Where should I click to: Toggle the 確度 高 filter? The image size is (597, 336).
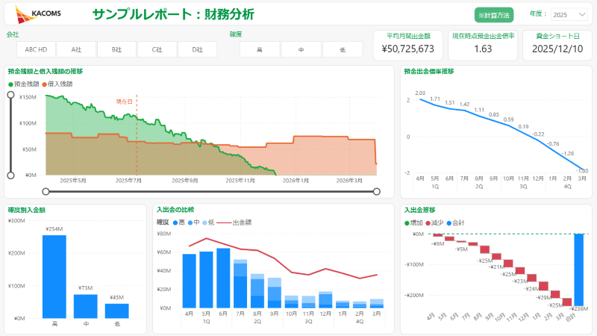click(260, 49)
